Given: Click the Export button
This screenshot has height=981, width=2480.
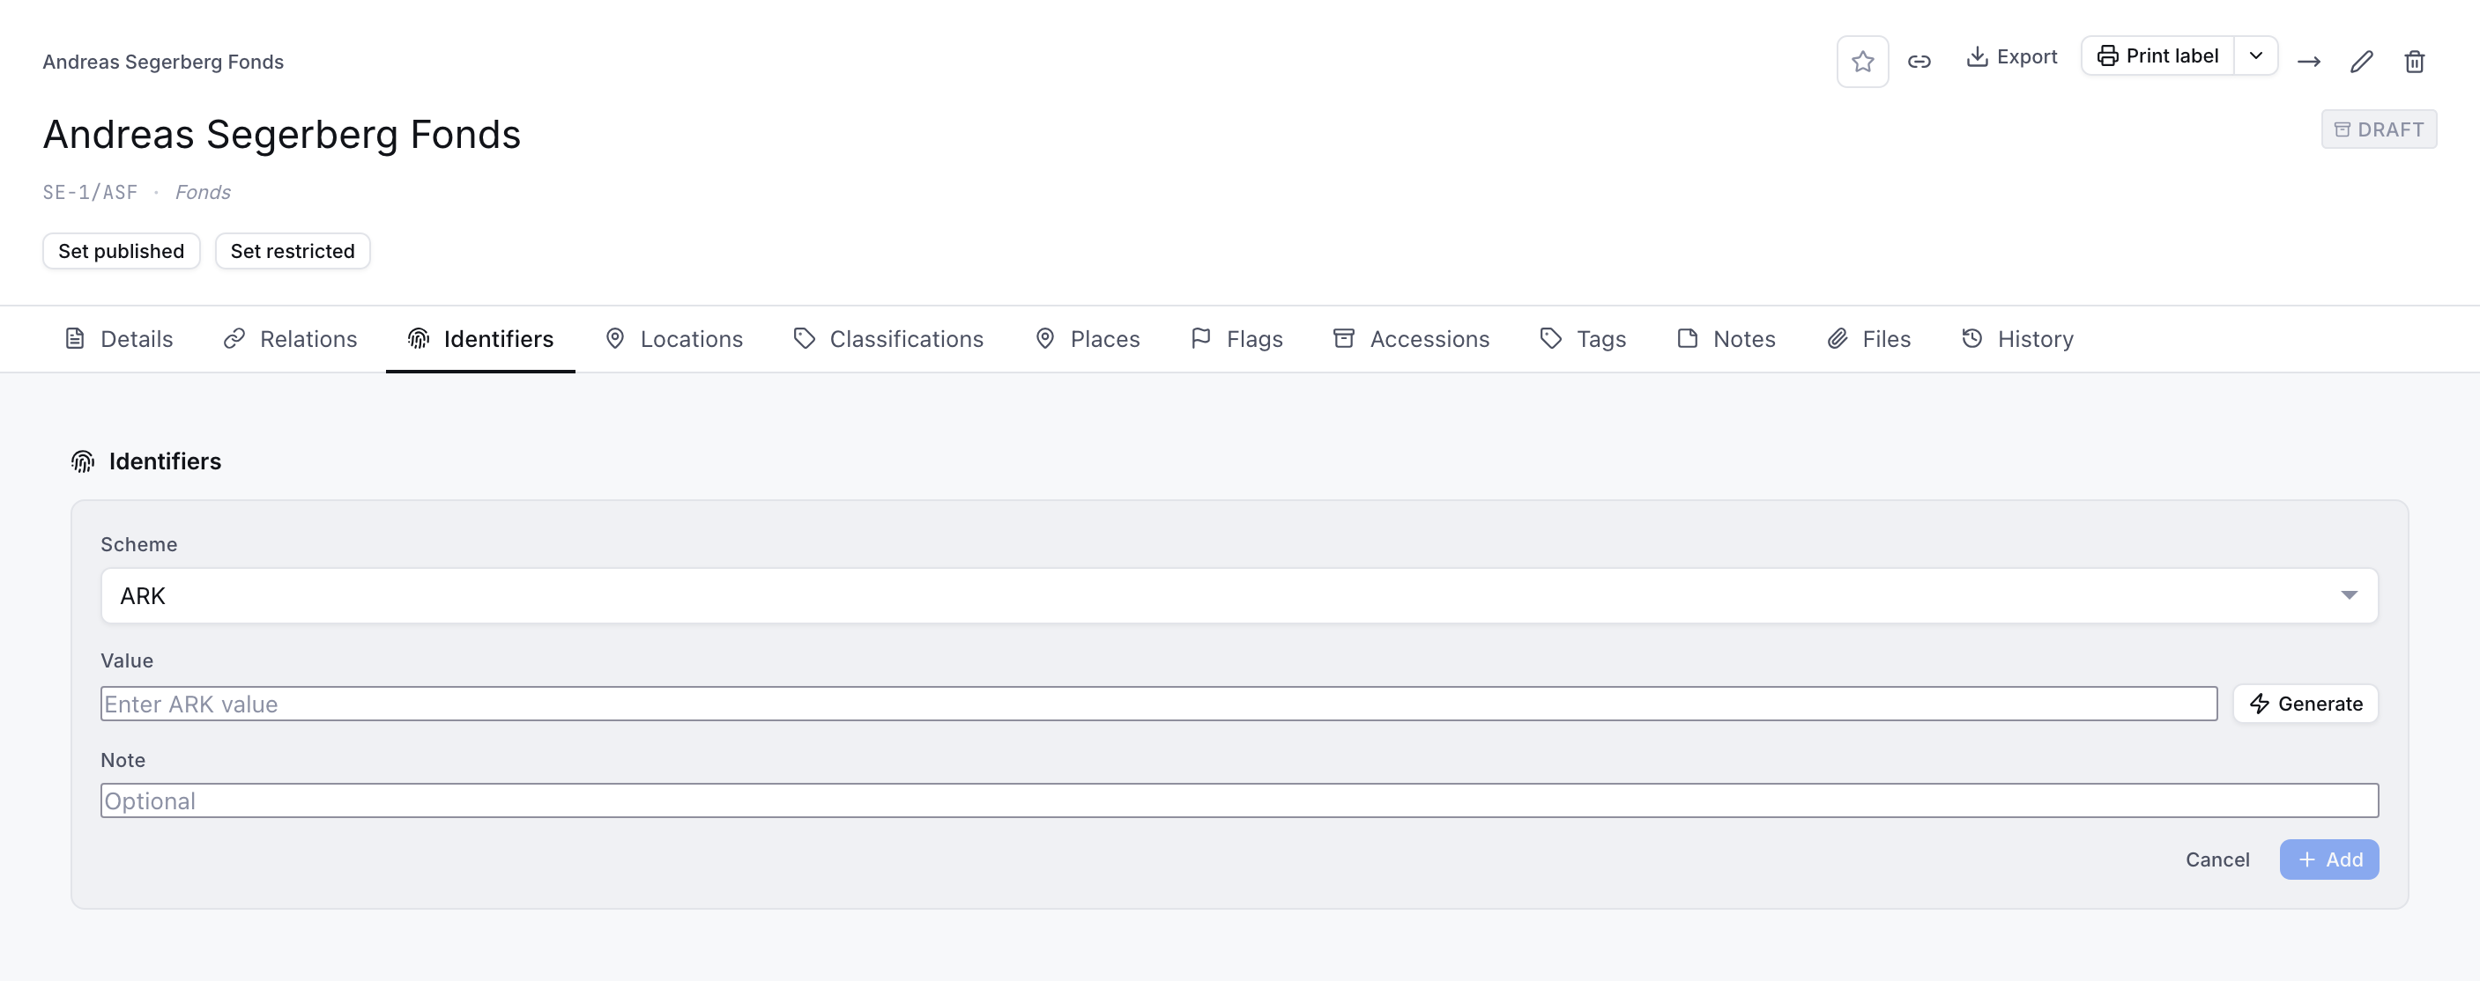Looking at the screenshot, I should pyautogui.click(x=2011, y=56).
